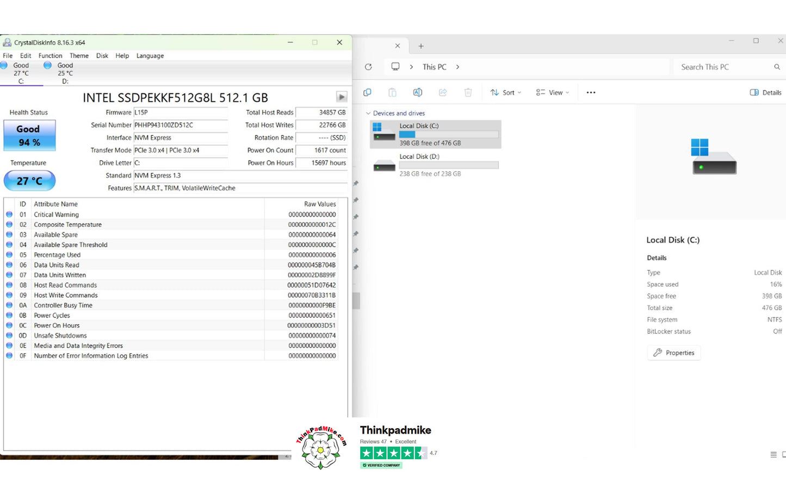Viewport: 786px width, 494px height.
Task: Click the next disk arrow button
Action: [342, 97]
